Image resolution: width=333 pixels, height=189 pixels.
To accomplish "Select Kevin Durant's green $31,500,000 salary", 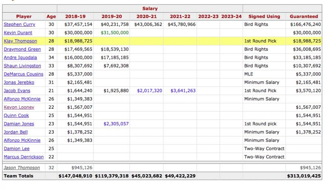I will pos(115,33).
